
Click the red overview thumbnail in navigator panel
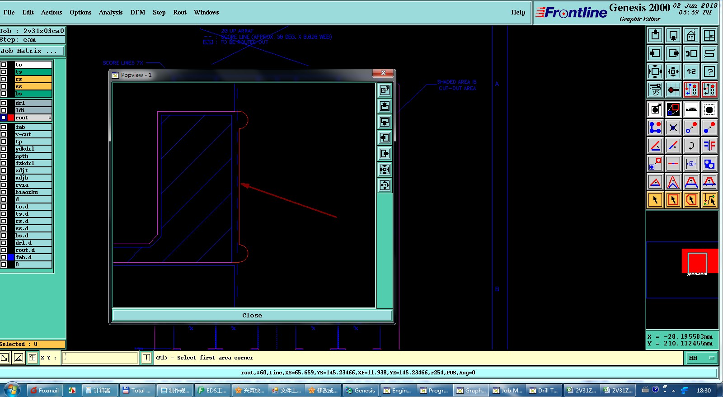click(x=700, y=261)
